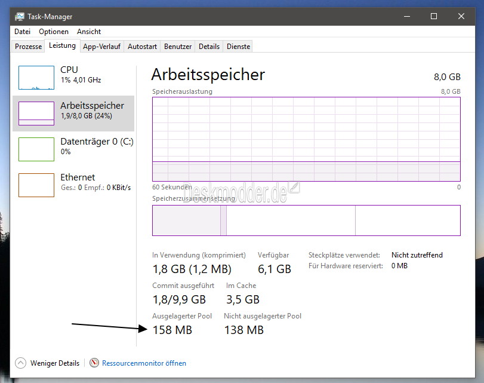Click the Arbeitsspeicher main heading
484x383 pixels.
pyautogui.click(x=208, y=75)
